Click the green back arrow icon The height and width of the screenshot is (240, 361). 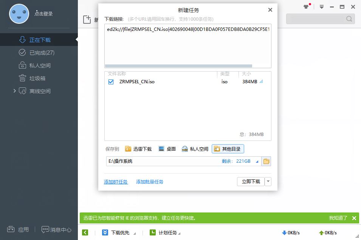click(x=85, y=232)
